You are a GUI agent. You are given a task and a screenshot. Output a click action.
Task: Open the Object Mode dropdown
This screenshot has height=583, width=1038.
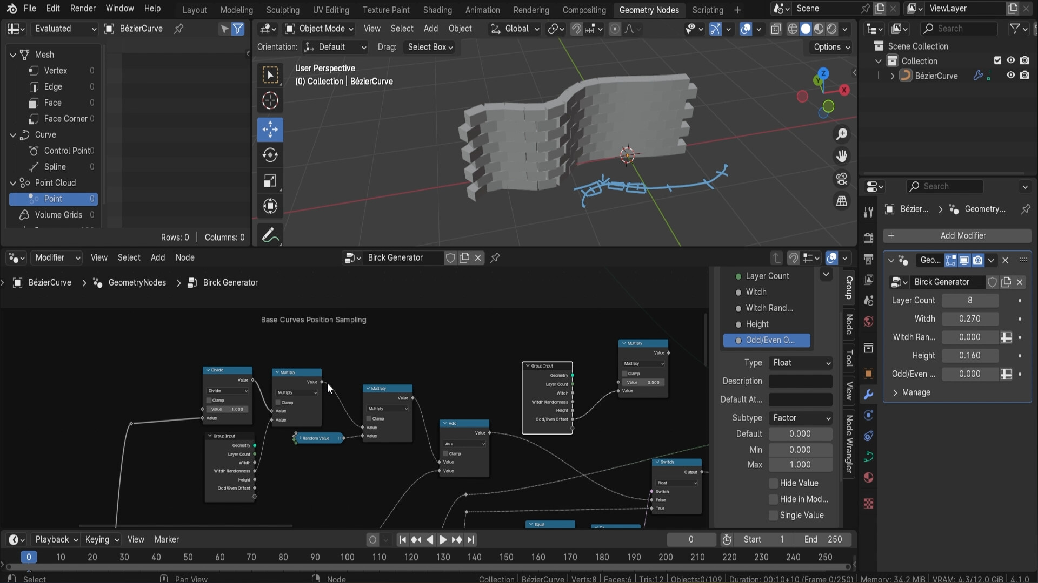(x=318, y=29)
